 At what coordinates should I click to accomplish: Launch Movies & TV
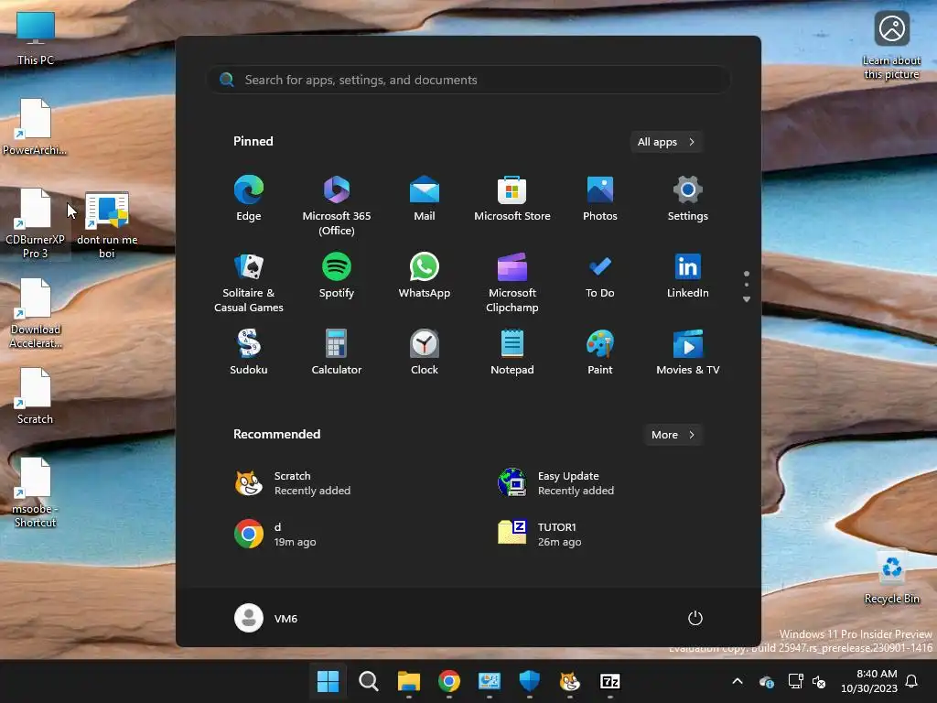[x=688, y=352]
